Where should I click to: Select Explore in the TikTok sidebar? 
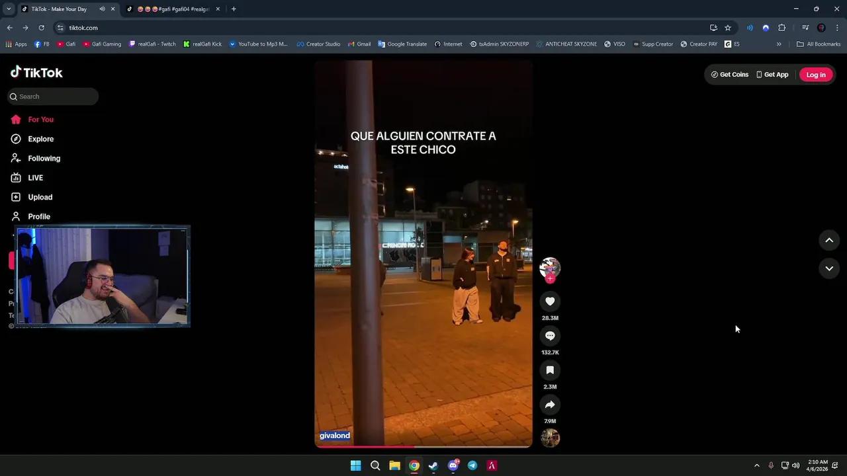pyautogui.click(x=40, y=139)
